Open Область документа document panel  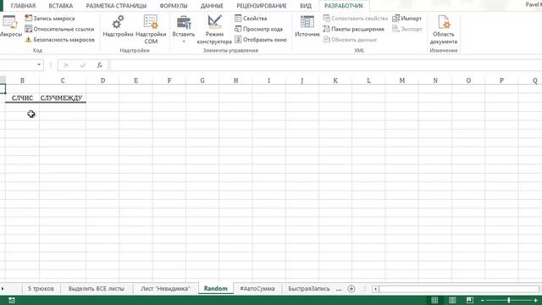click(x=444, y=30)
